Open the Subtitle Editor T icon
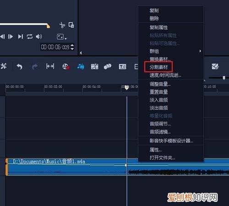Image resolution: width=229 pixels, height=206 pixels. tap(122, 66)
